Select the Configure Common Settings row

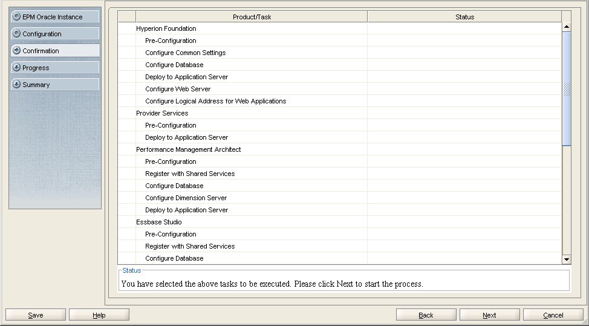click(340, 53)
